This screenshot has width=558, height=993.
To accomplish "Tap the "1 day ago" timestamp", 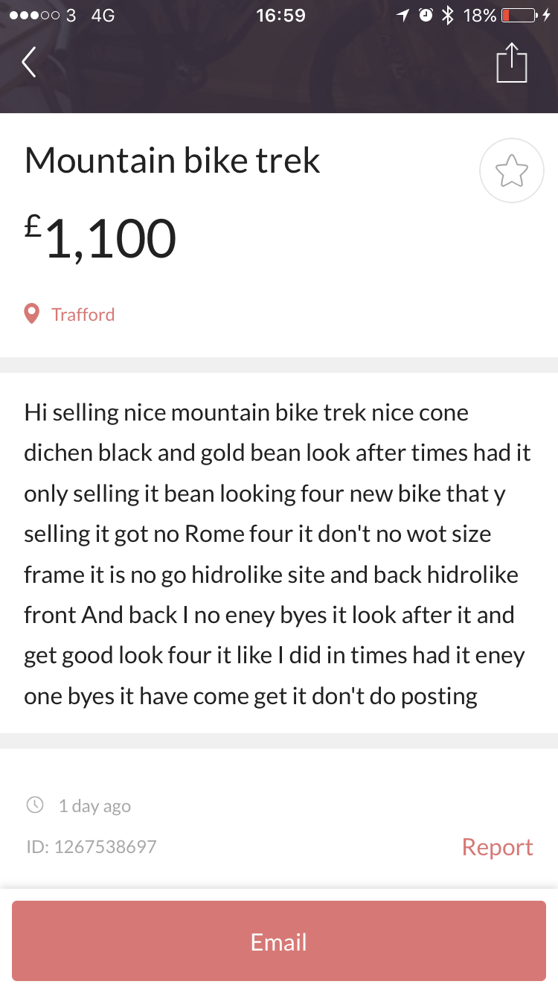I will (94, 805).
